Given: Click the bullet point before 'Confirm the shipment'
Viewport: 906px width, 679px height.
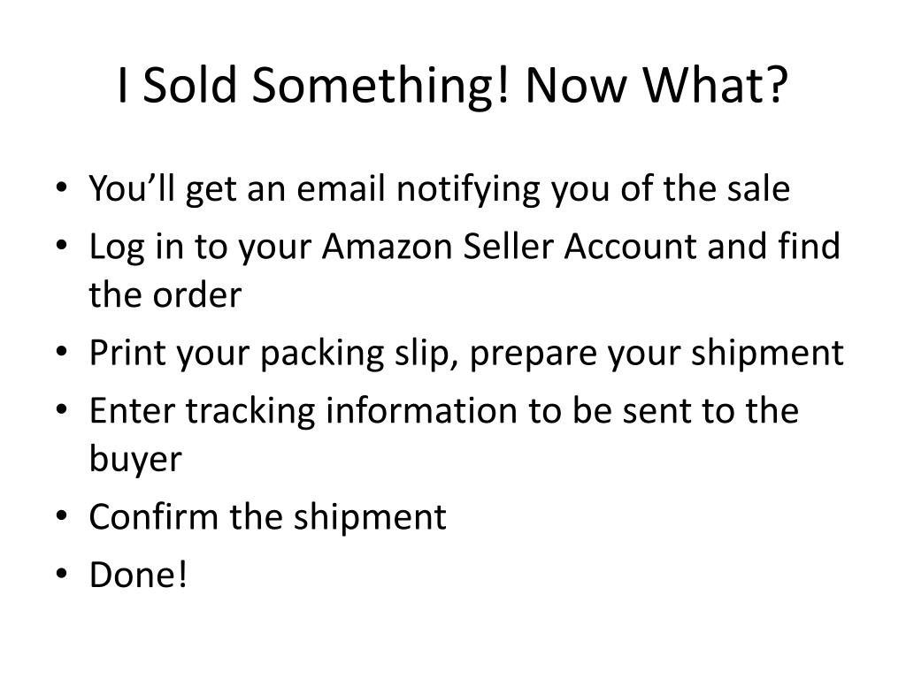Looking at the screenshot, I should 62,515.
